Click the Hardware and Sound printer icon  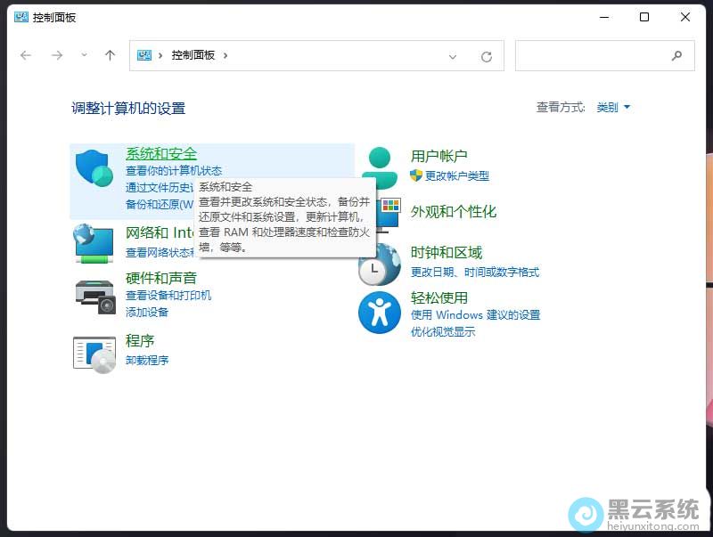click(x=94, y=295)
